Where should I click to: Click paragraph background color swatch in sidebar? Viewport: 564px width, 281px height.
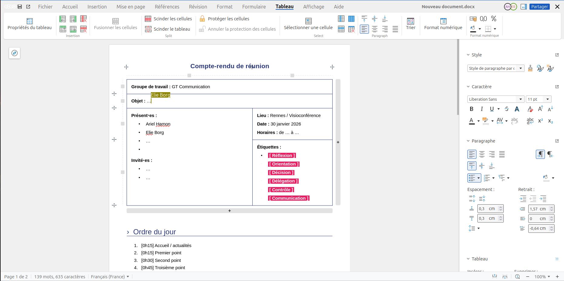tap(546, 178)
